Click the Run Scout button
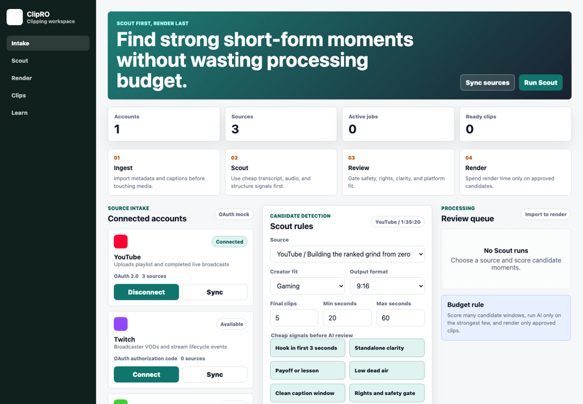This screenshot has height=404, width=583. (541, 83)
